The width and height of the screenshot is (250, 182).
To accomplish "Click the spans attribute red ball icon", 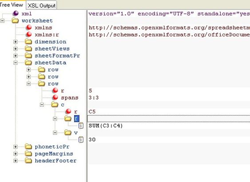I will (x=56, y=97).
